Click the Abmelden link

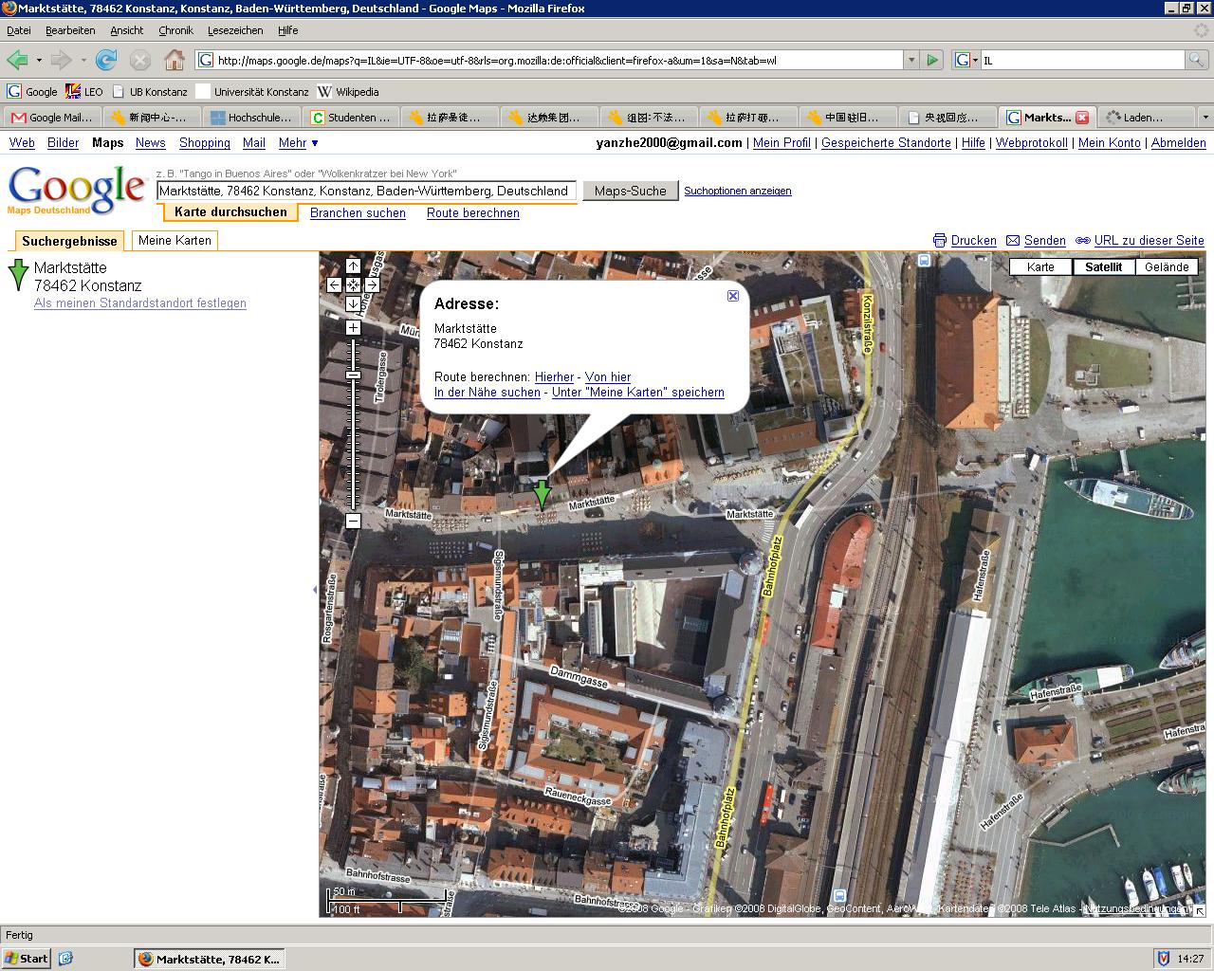click(x=1179, y=142)
